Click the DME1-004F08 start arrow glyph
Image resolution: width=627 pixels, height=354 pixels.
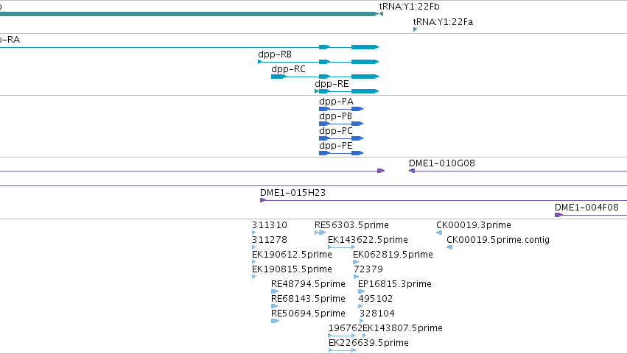point(558,215)
